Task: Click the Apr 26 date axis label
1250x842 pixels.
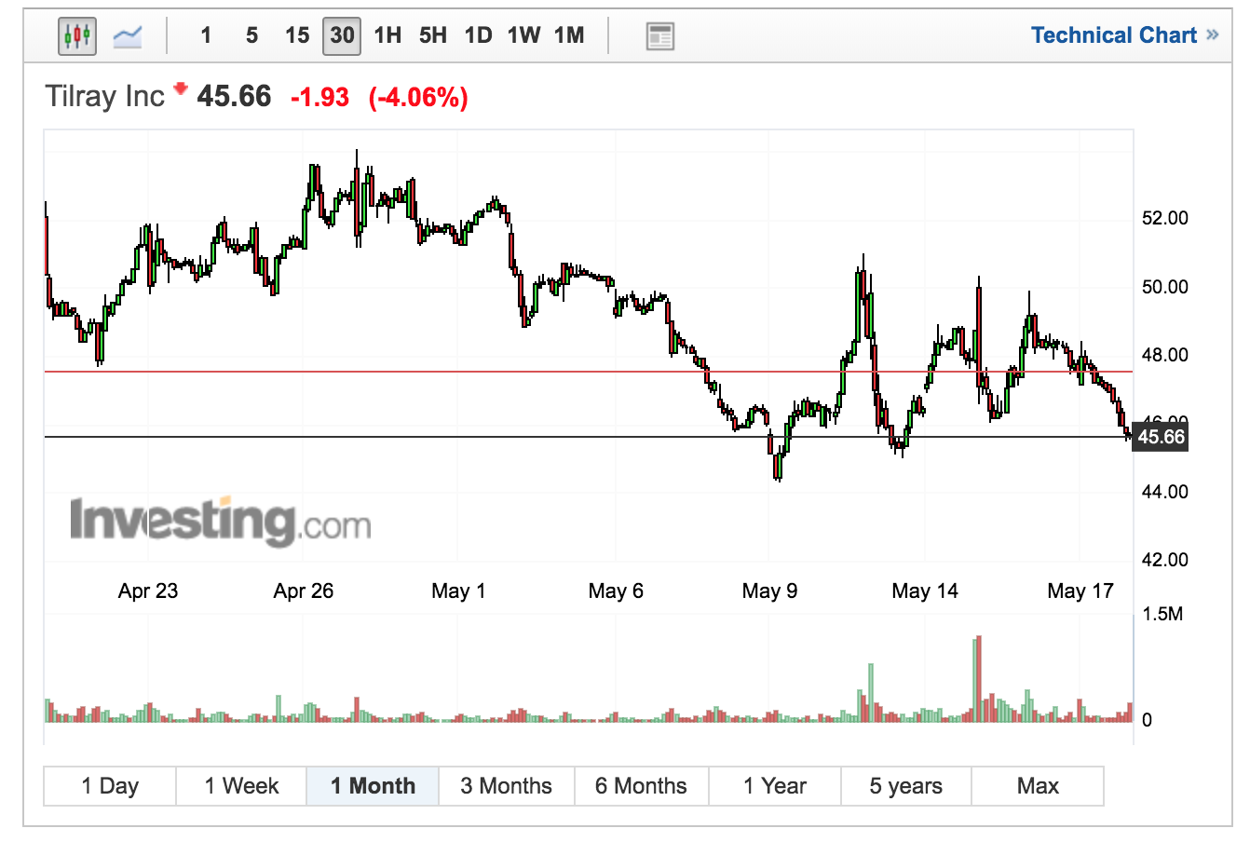Action: 304,591
